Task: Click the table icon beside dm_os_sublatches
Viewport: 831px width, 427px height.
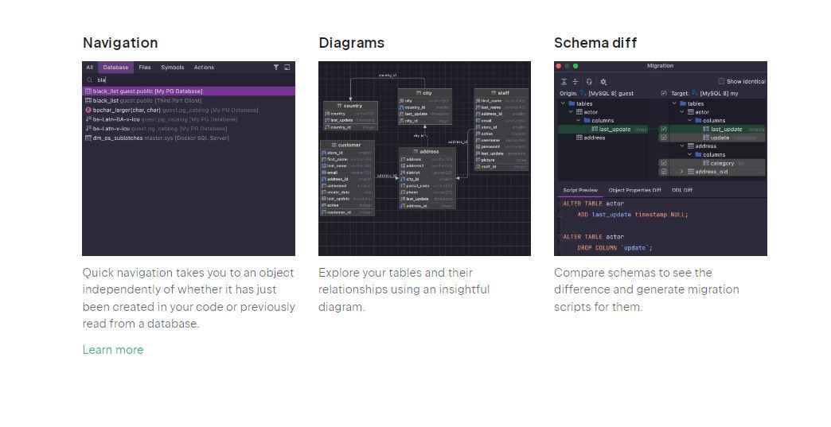Action: point(88,138)
